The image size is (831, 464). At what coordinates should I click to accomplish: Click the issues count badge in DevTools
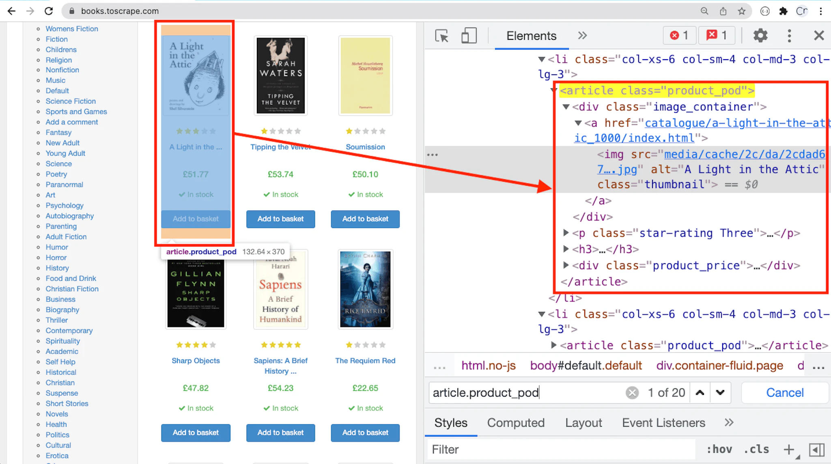tap(717, 35)
